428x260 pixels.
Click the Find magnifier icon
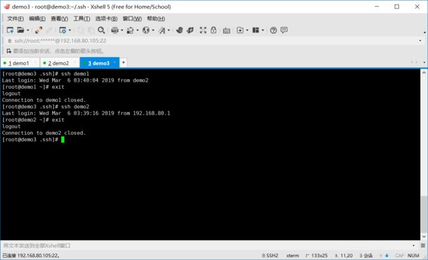pyautogui.click(x=101, y=30)
